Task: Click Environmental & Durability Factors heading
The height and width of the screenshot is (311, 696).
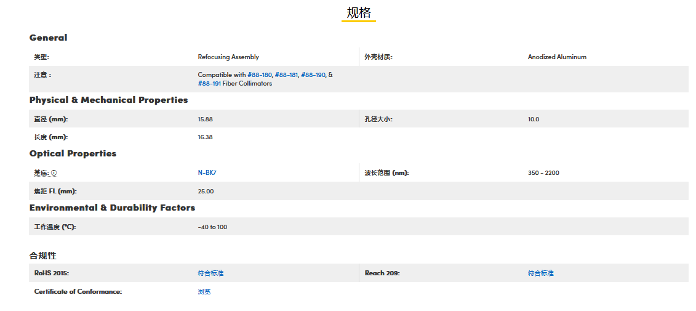Action: click(x=112, y=208)
